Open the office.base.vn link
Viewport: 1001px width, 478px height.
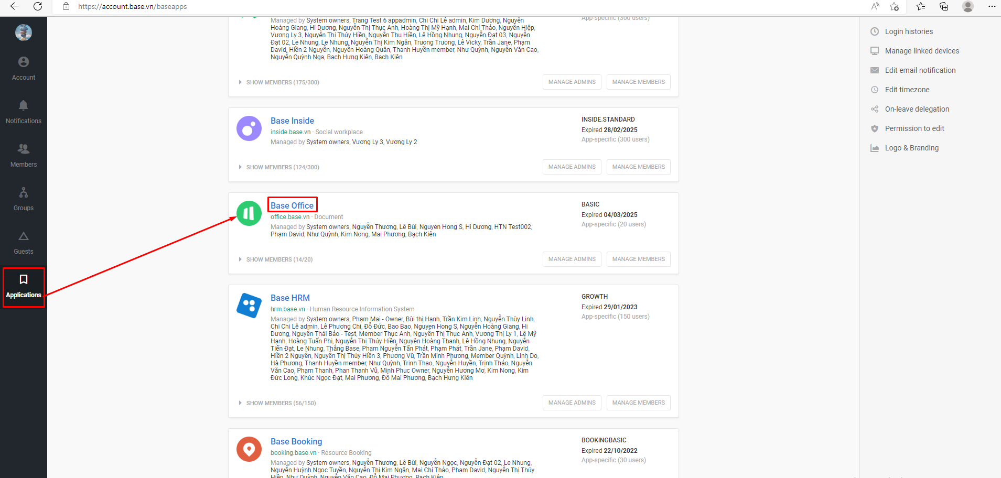pos(290,217)
